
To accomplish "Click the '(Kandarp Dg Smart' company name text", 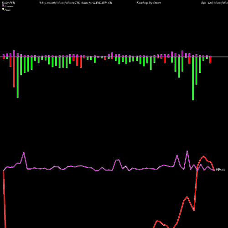I will (x=148, y=3).
